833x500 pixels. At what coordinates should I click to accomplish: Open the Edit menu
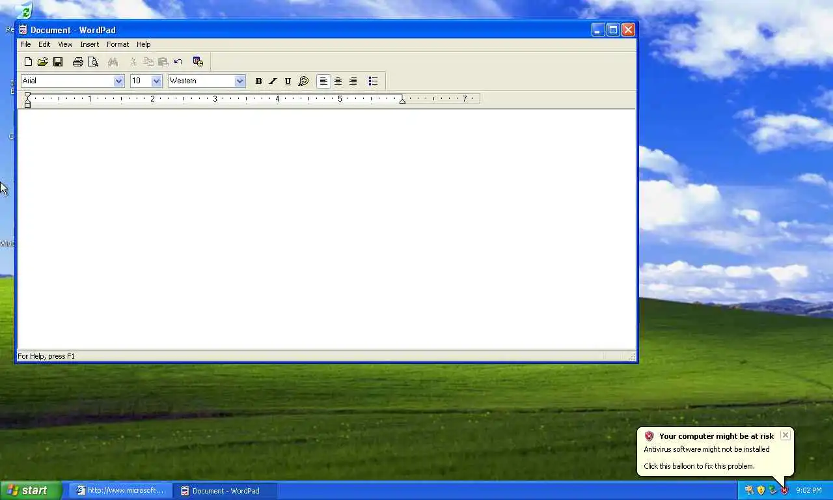[44, 44]
